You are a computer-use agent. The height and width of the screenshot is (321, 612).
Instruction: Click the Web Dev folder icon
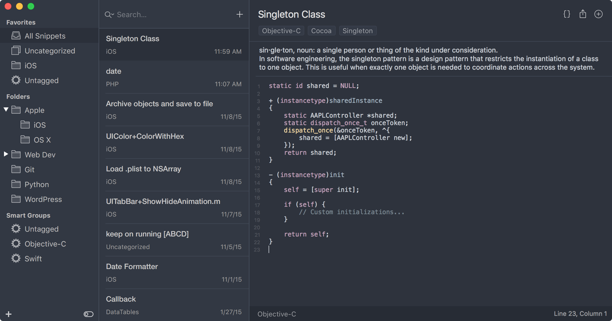point(16,154)
